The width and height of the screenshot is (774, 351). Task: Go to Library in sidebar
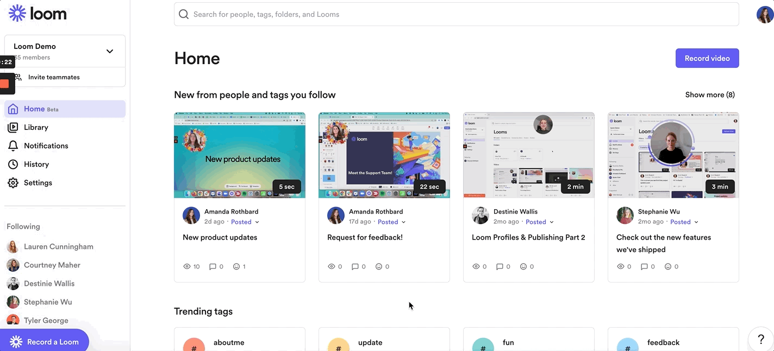tap(36, 127)
